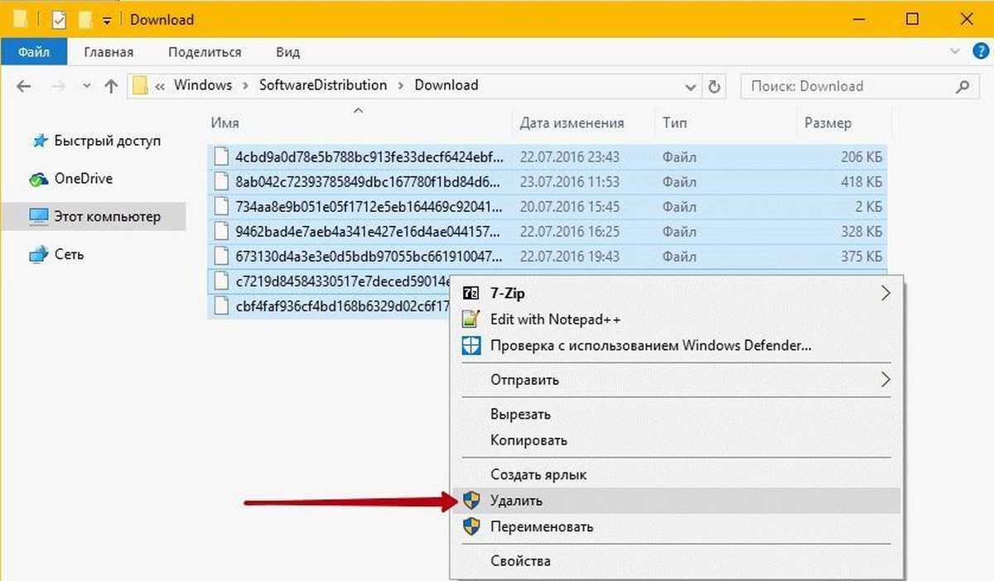This screenshot has width=994, height=581.
Task: Open the Файл menu tab
Action: click(33, 52)
